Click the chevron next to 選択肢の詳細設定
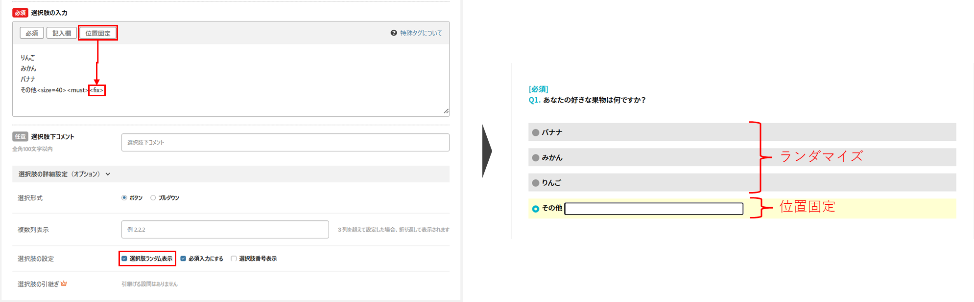 point(108,174)
